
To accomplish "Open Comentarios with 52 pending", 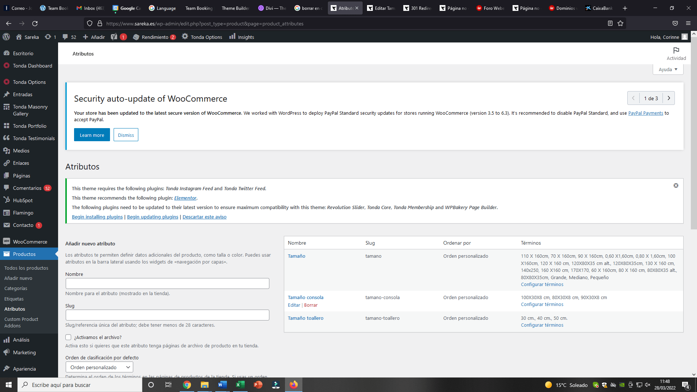I will pyautogui.click(x=29, y=188).
